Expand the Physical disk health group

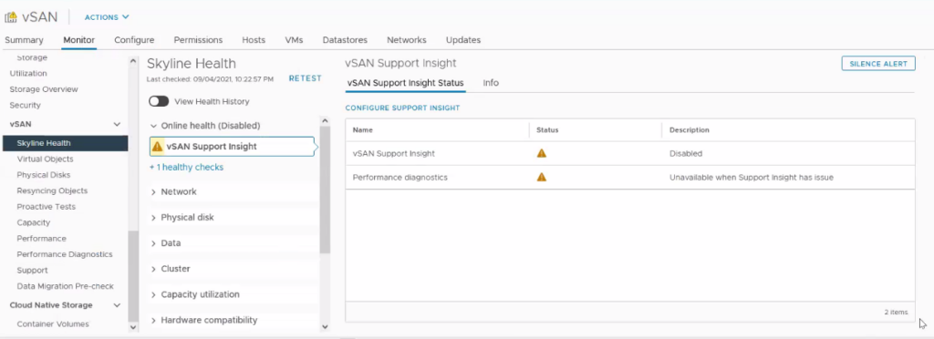[x=153, y=218]
